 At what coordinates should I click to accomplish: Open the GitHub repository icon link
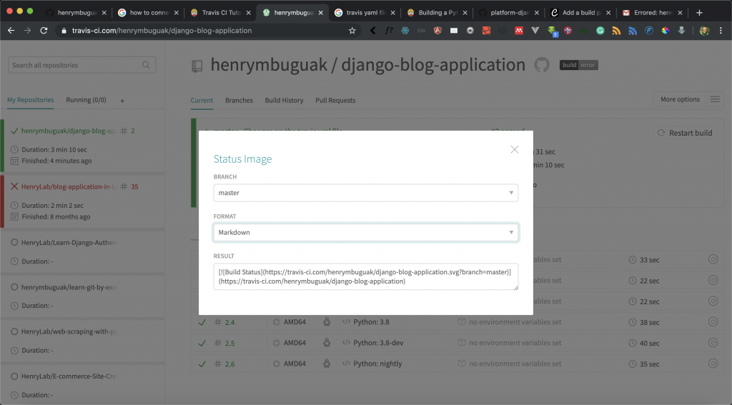pos(542,65)
